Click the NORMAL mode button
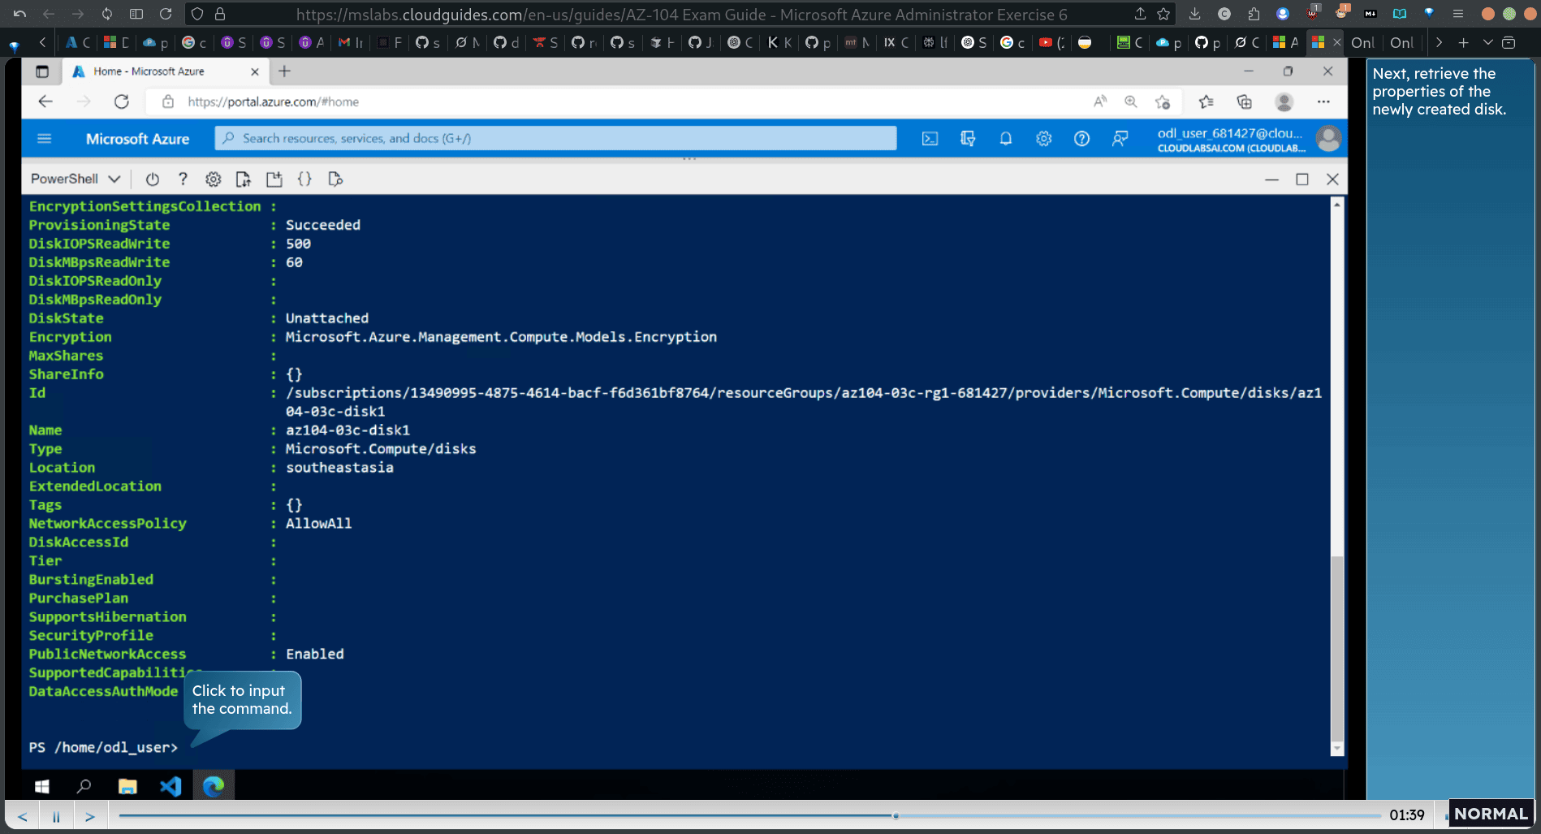The height and width of the screenshot is (834, 1541). (1490, 814)
